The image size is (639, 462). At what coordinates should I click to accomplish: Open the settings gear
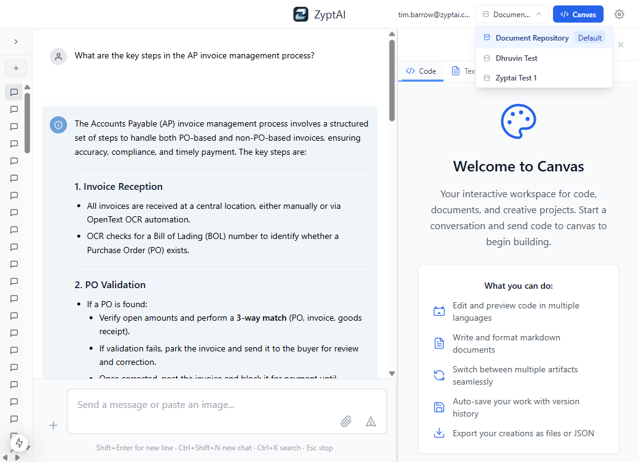[x=619, y=15]
